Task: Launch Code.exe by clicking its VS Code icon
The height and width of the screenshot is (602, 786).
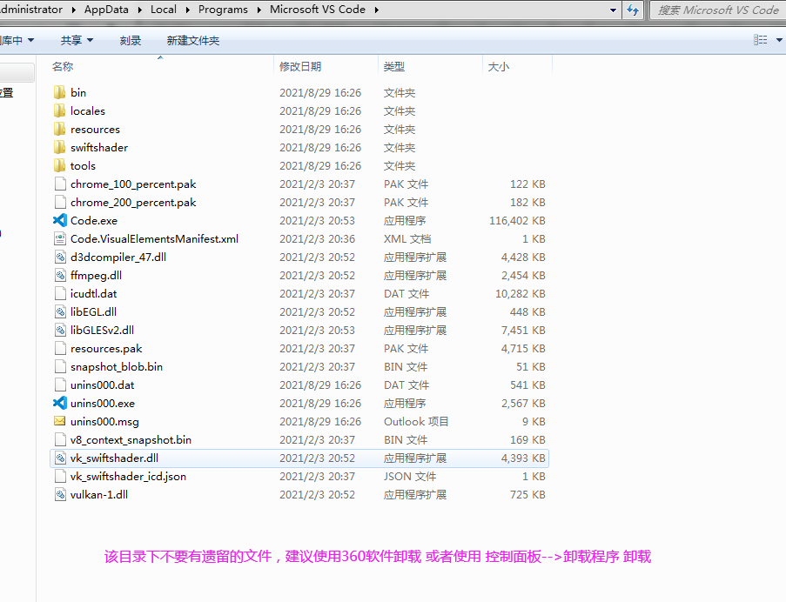Action: [61, 220]
